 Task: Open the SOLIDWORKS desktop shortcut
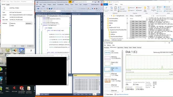point(22,90)
